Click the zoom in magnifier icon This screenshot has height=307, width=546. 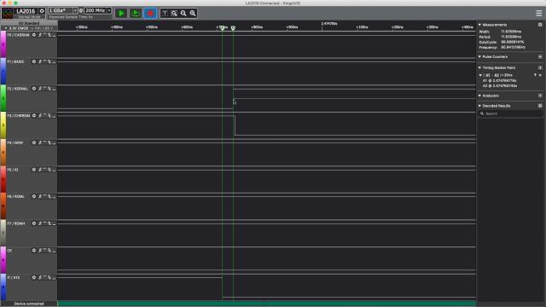tap(193, 14)
